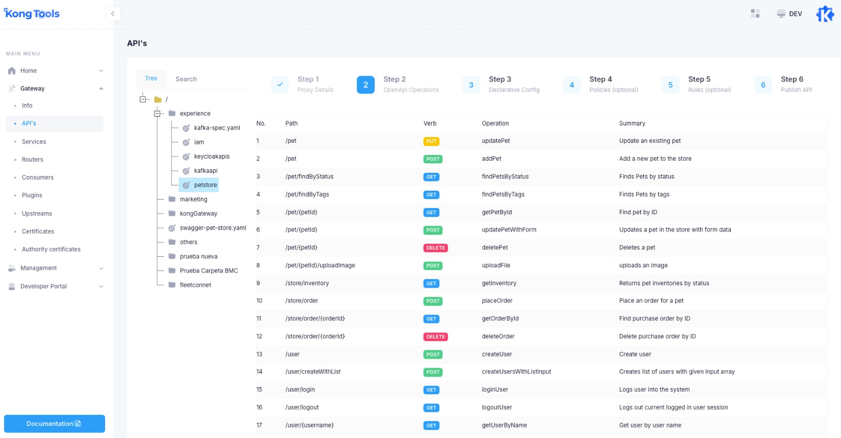Collapse the Gateway menu section
841x438 pixels.
pyautogui.click(x=101, y=89)
